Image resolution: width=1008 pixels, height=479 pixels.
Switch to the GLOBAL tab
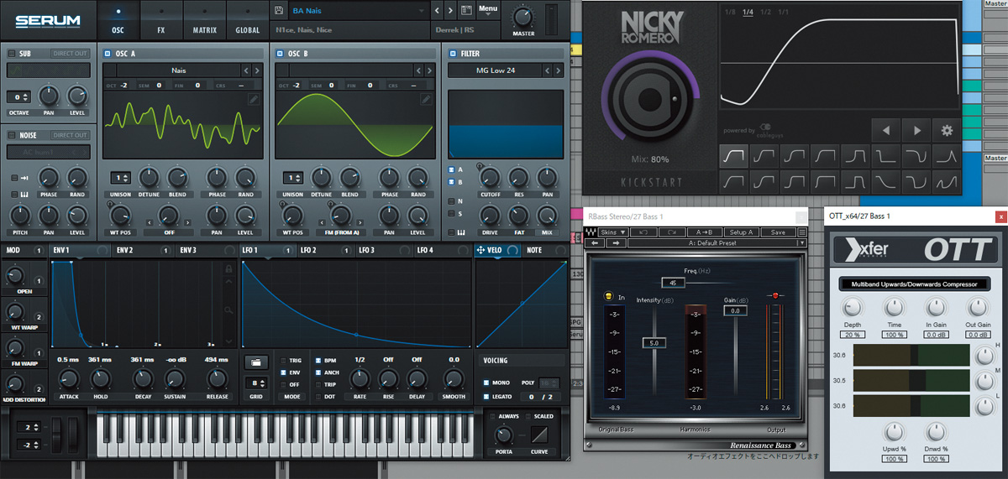pos(248,21)
